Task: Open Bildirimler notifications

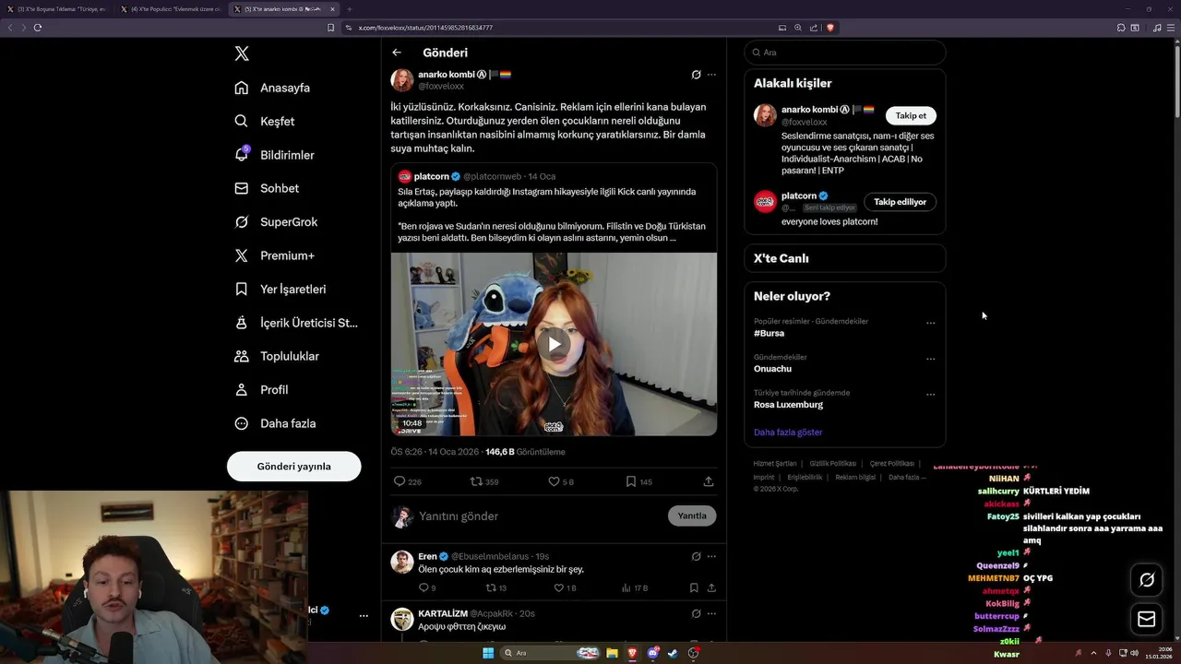Action: click(x=275, y=155)
